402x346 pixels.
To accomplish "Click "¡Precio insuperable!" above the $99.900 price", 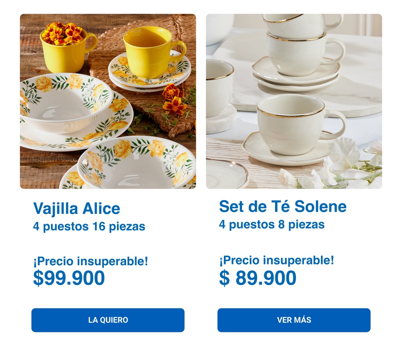I will [x=90, y=261].
